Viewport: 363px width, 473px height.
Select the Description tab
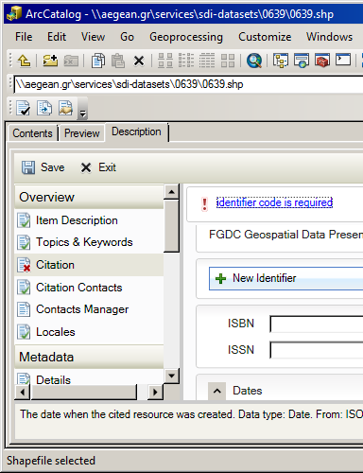point(136,131)
